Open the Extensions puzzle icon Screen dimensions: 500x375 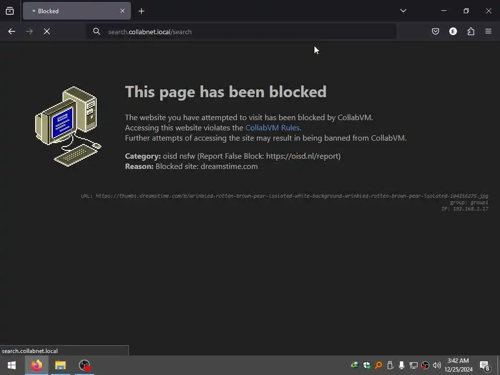[471, 31]
